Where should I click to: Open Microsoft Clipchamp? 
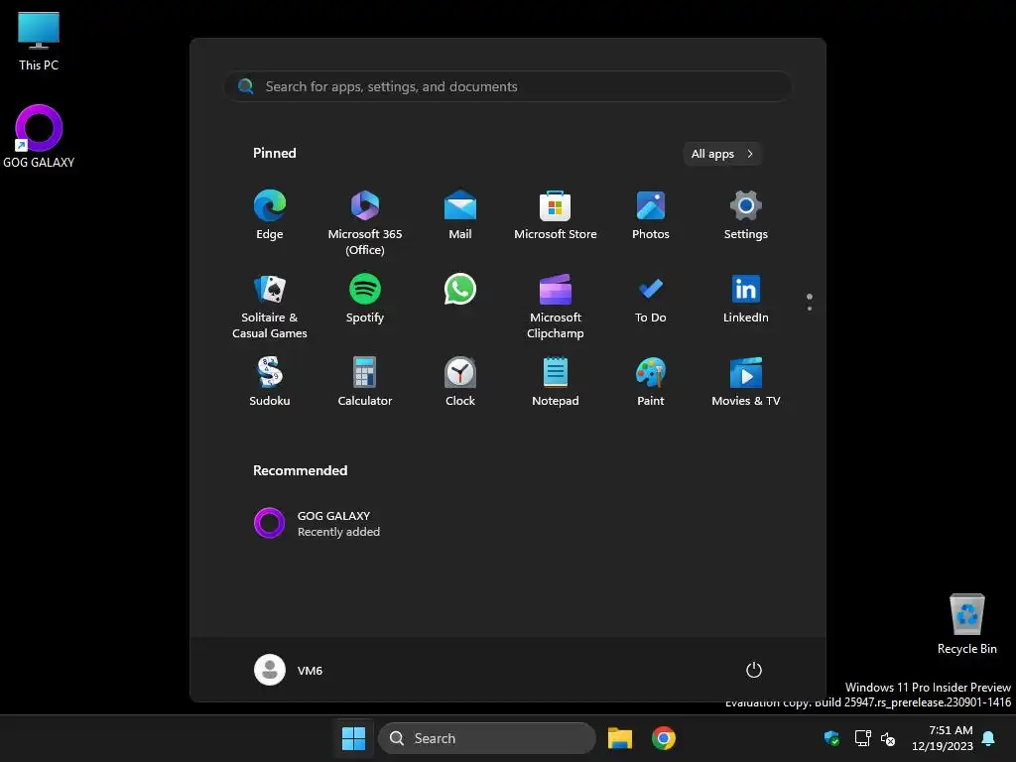click(x=556, y=306)
